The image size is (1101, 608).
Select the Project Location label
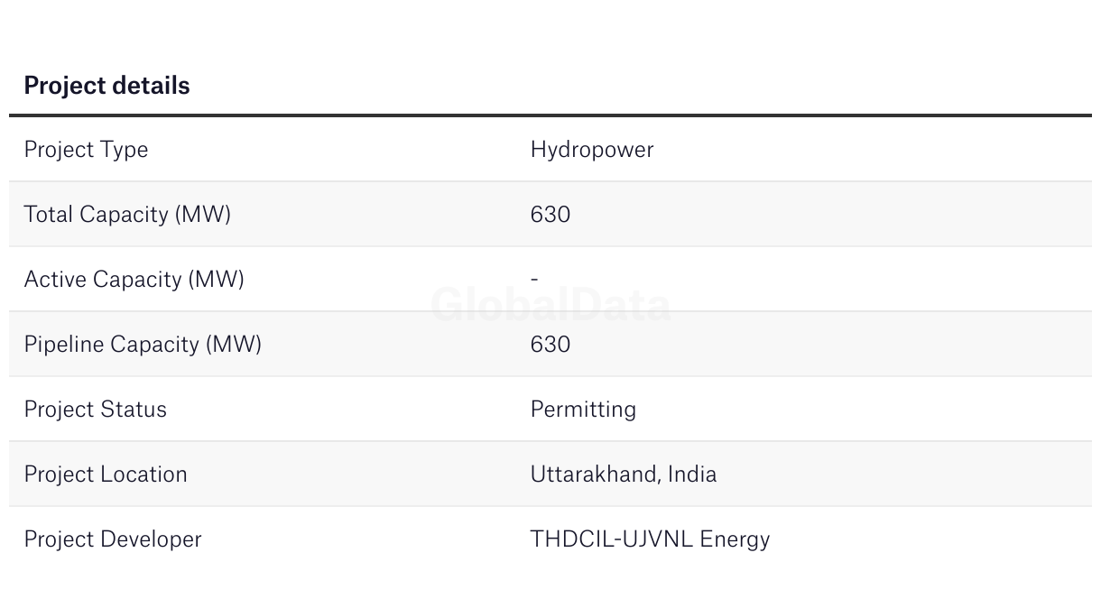106,474
